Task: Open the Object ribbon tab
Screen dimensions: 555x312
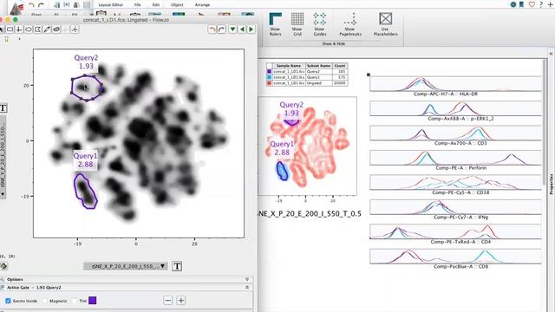Action: pos(177,5)
